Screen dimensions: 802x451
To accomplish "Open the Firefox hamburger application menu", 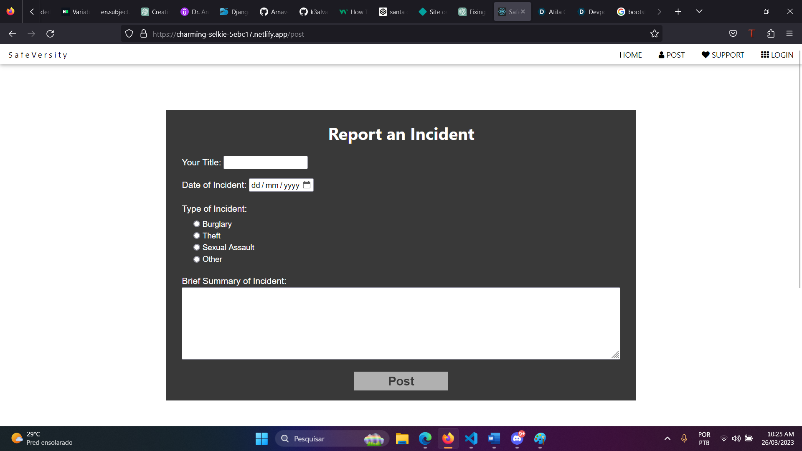I will (789, 34).
